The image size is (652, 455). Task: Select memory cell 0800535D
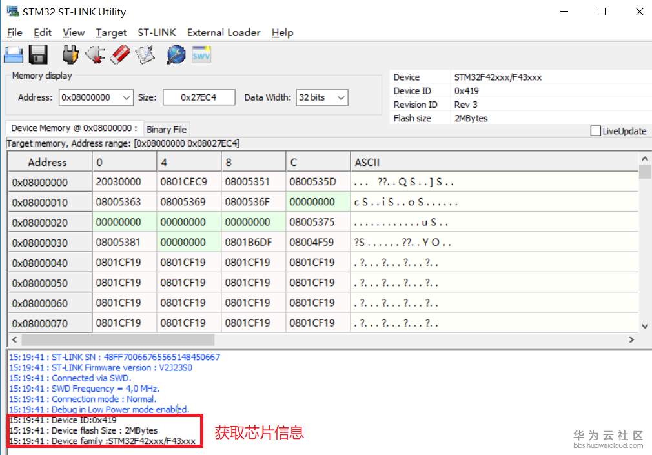point(318,182)
